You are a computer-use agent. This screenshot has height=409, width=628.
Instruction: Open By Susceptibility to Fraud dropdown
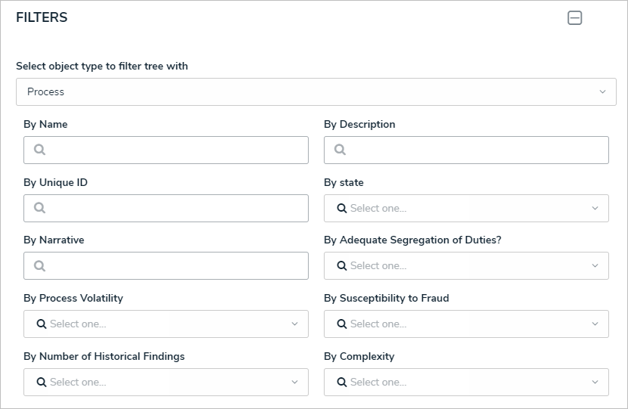(x=595, y=324)
